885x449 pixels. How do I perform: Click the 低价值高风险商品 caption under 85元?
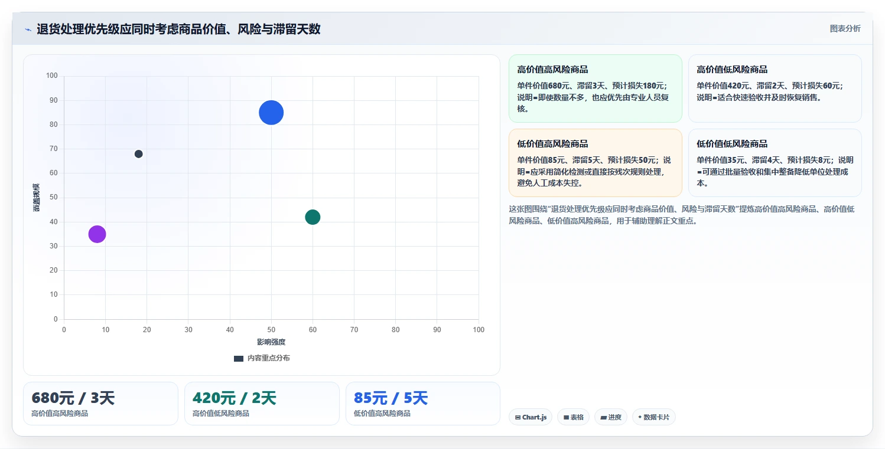click(x=382, y=414)
